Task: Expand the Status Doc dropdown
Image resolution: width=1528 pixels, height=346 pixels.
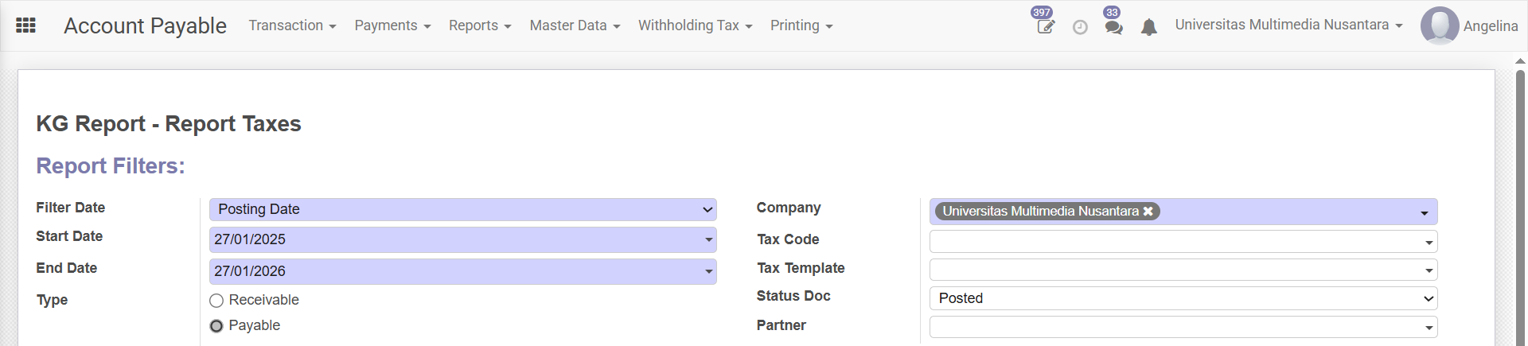Action: [1183, 298]
